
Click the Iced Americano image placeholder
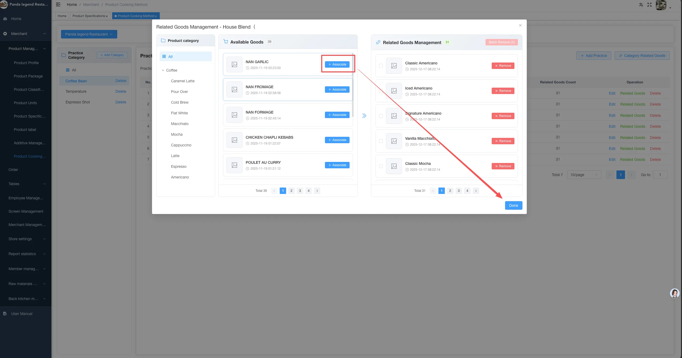pyautogui.click(x=394, y=91)
